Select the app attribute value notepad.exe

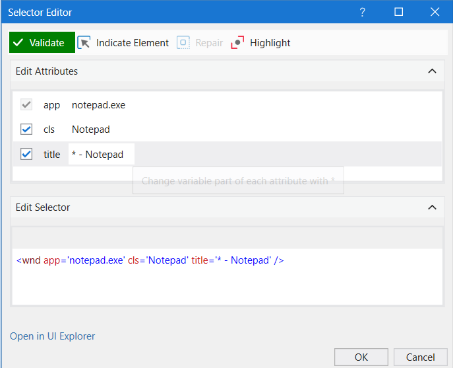98,105
